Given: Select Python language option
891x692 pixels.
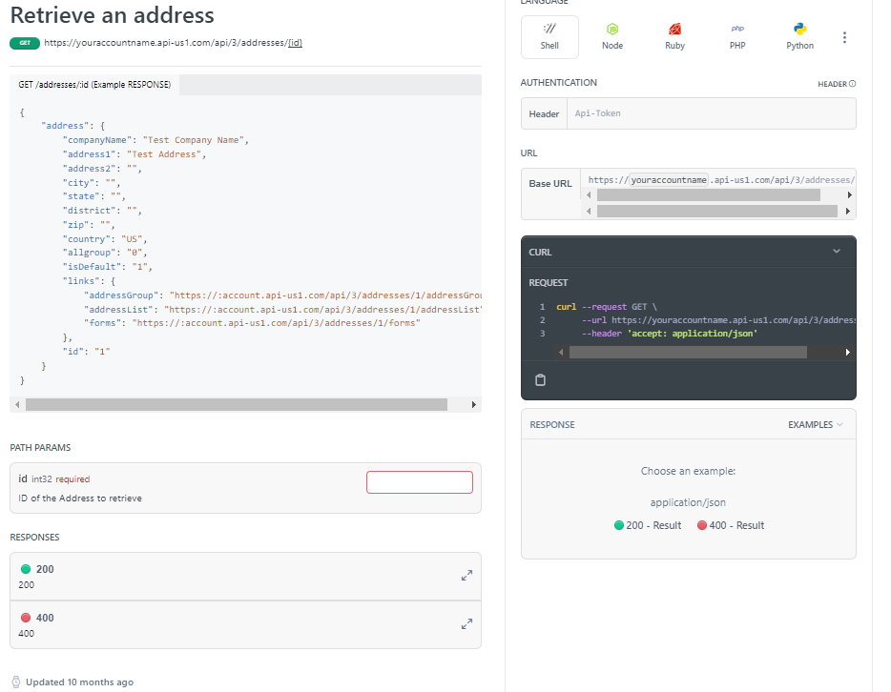Looking at the screenshot, I should (x=799, y=37).
